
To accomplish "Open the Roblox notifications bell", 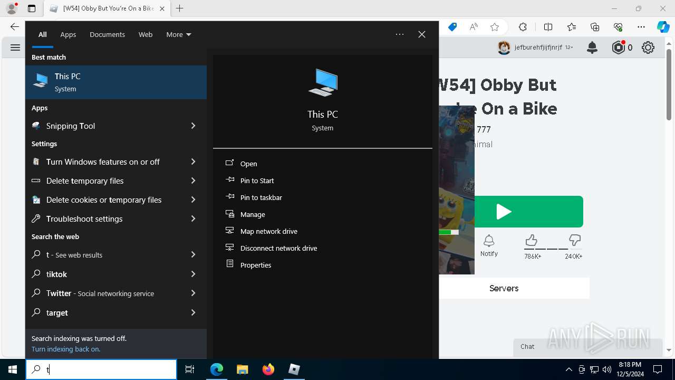I will point(592,47).
